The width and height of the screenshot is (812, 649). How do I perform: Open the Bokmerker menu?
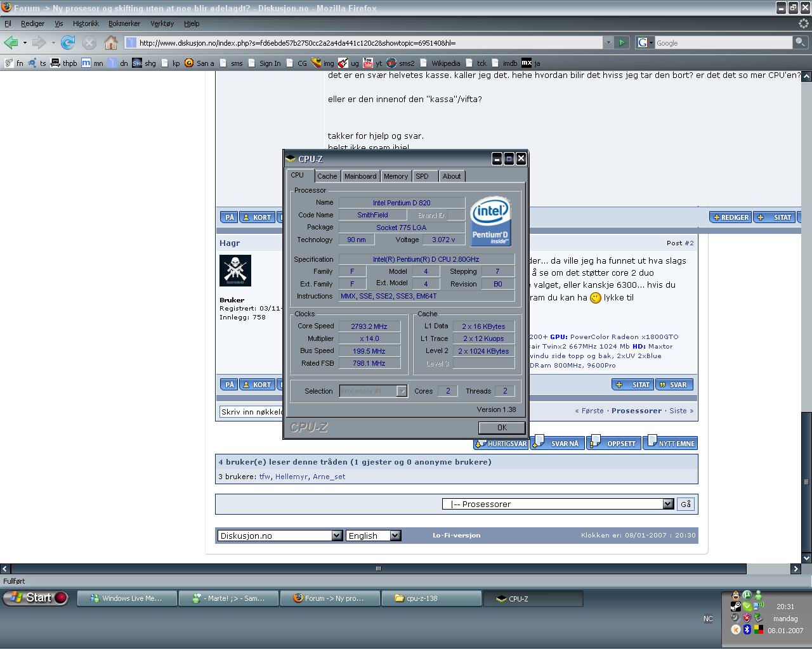click(x=124, y=23)
